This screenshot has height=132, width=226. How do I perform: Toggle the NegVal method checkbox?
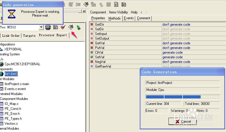[x=92, y=62]
